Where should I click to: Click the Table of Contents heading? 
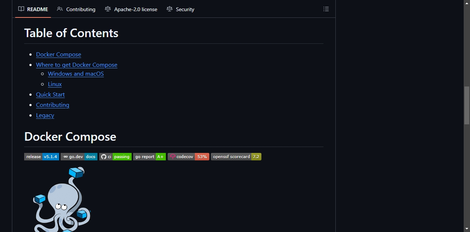click(71, 33)
